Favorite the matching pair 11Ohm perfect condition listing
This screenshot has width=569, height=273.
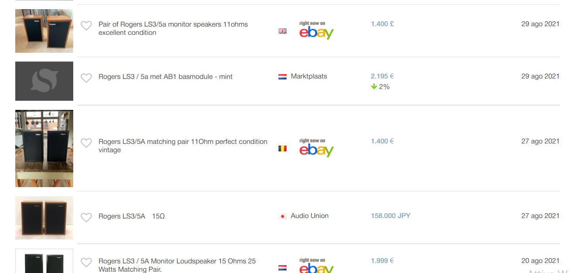click(86, 143)
